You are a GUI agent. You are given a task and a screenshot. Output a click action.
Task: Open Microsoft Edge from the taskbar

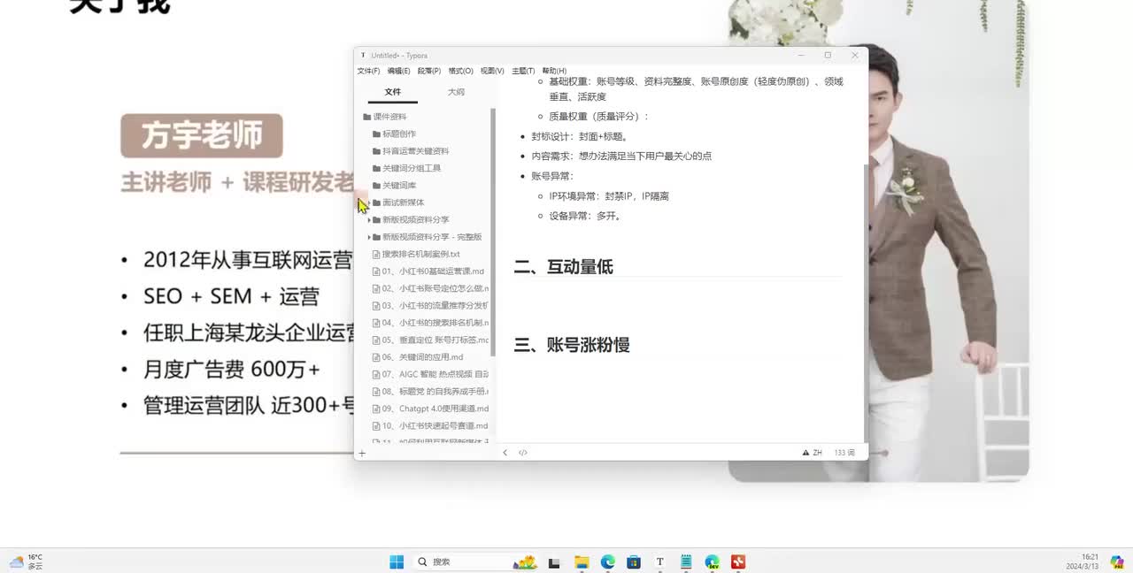click(608, 562)
